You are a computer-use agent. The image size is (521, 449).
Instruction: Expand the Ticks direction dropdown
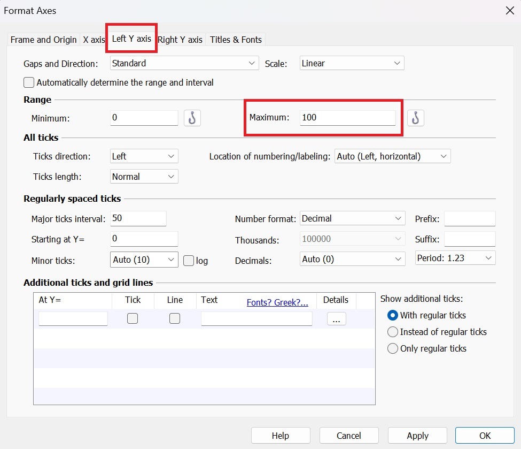[x=144, y=156]
